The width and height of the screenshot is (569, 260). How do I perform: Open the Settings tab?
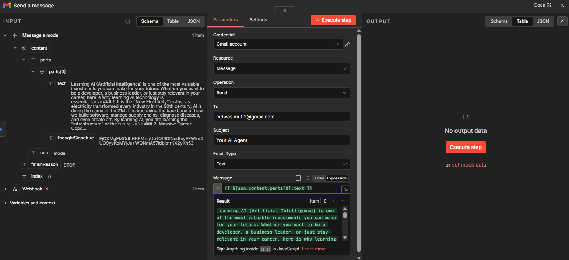click(258, 20)
